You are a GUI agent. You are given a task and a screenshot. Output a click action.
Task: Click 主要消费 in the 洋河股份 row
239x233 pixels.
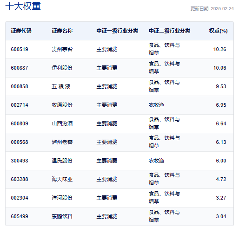107,198
